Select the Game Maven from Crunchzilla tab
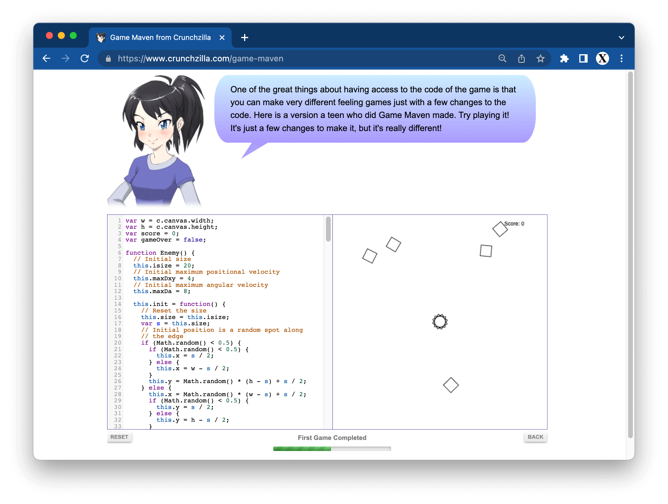This screenshot has height=504, width=668. point(160,38)
